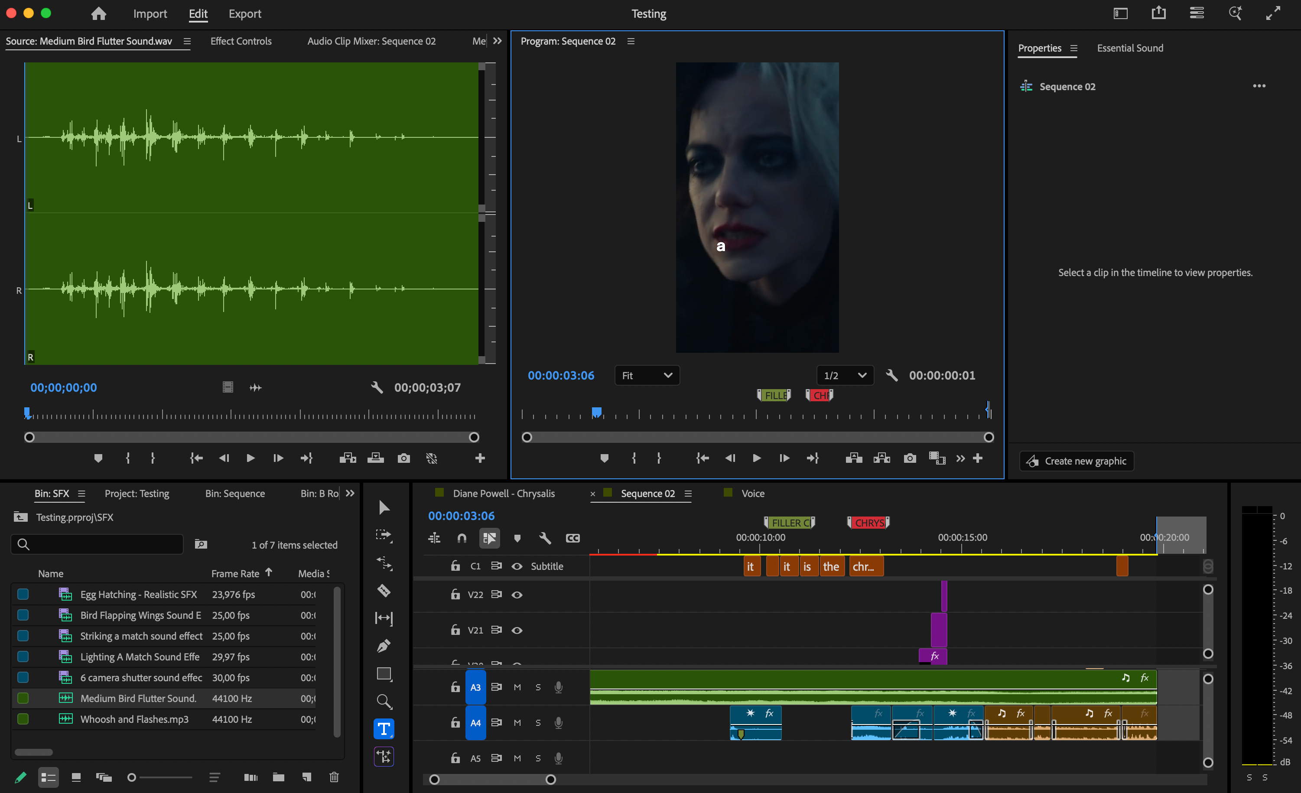1301x793 pixels.
Task: Hide the V22 track with eye icon
Action: pos(517,595)
